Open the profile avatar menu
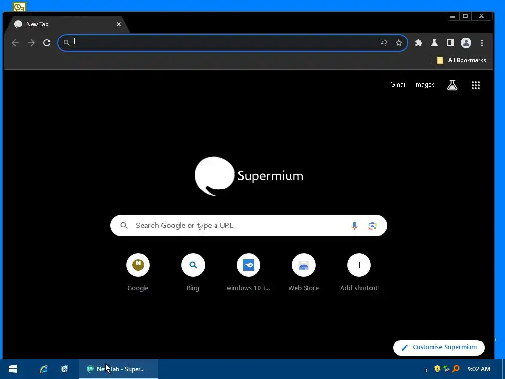The width and height of the screenshot is (505, 379). coord(466,43)
